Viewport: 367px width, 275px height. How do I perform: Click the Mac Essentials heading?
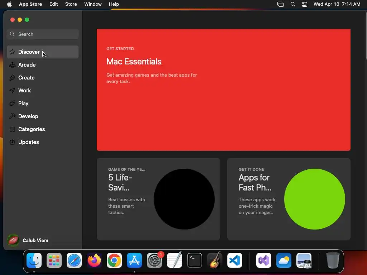[134, 62]
